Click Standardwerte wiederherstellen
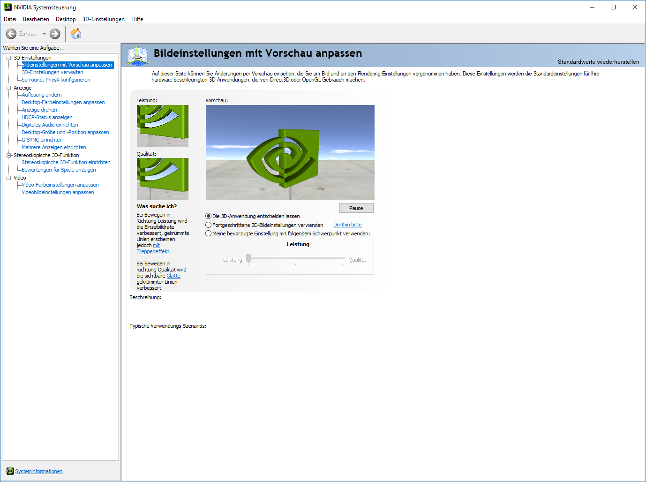 click(598, 62)
